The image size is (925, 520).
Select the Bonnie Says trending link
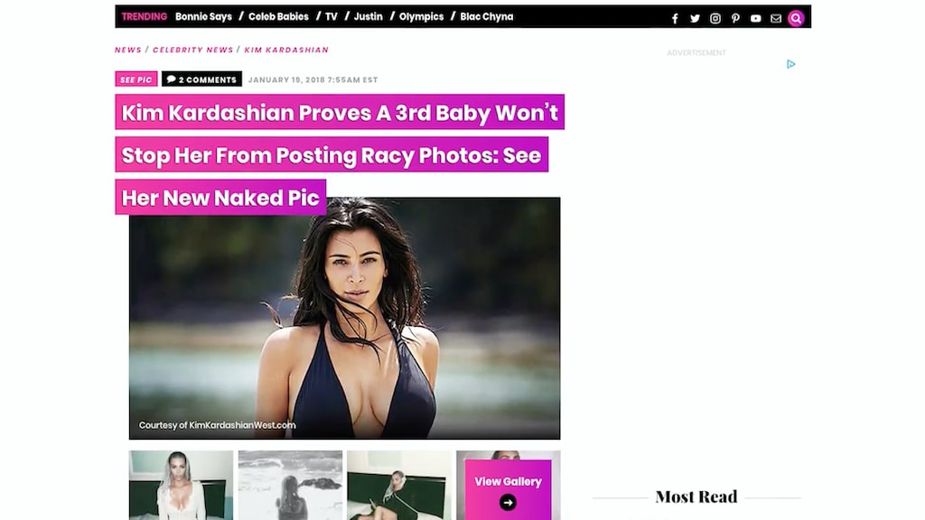click(203, 16)
